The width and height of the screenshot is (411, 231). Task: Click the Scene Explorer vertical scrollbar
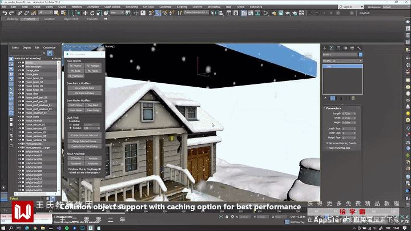tap(59, 127)
